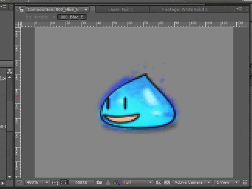Click the left panel scroll down arrow
This screenshot has height=189, width=252.
pyautogui.click(x=9, y=177)
